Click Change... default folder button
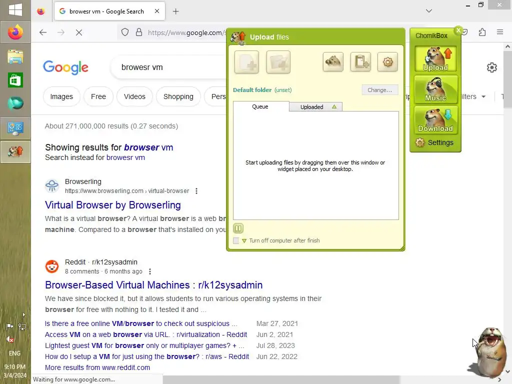The image size is (512, 384). coord(380,90)
